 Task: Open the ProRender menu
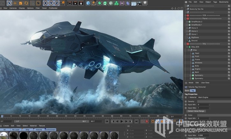tap(53, 8)
